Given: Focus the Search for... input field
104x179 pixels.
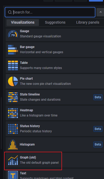Looking at the screenshot, I should (x=50, y=12).
